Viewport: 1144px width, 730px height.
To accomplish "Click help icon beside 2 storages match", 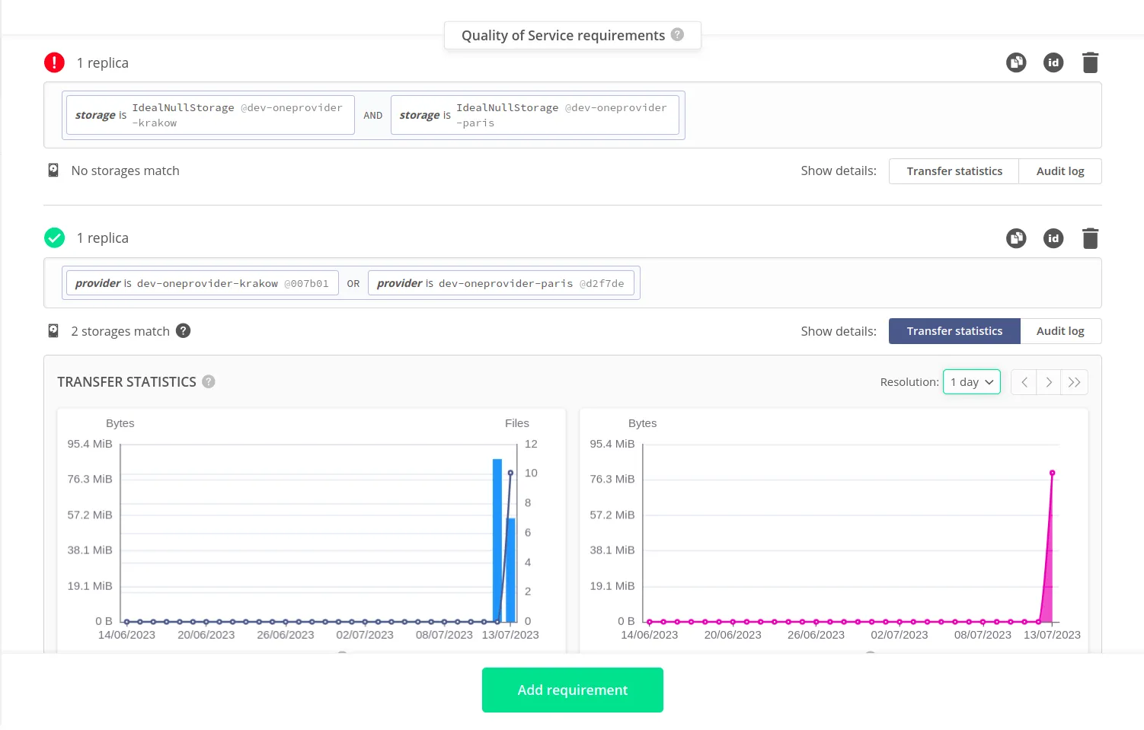I will click(184, 331).
